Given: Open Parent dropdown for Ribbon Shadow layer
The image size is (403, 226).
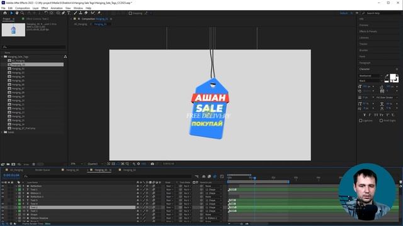Looking at the screenshot, I should pos(213,218).
